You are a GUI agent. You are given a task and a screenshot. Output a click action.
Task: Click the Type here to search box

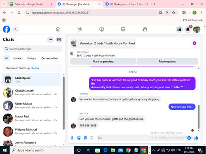coord(42,150)
